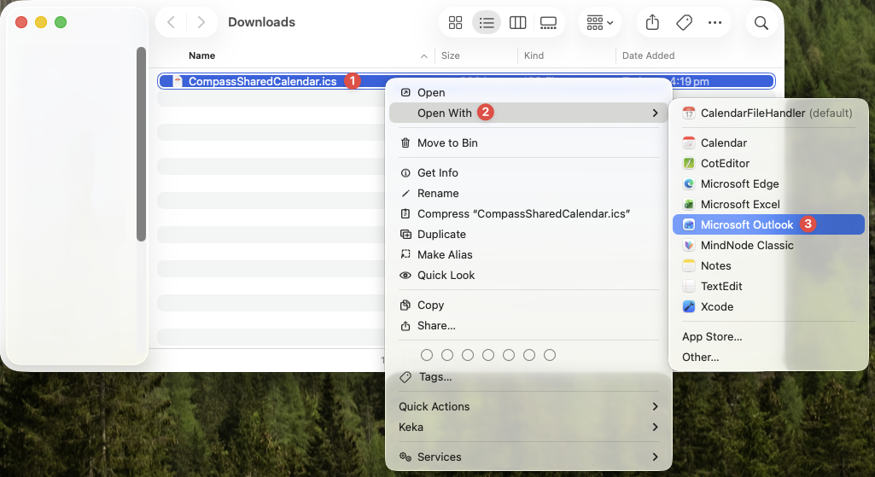
Task: Choose Quick Look in context menu
Action: coord(528,275)
